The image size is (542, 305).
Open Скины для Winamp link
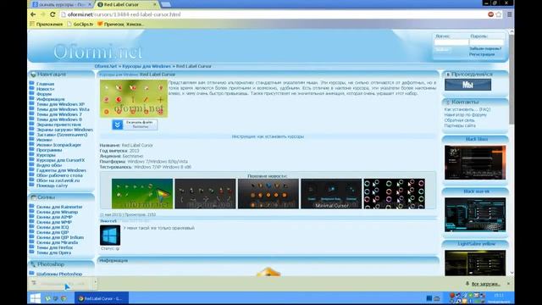point(57,212)
